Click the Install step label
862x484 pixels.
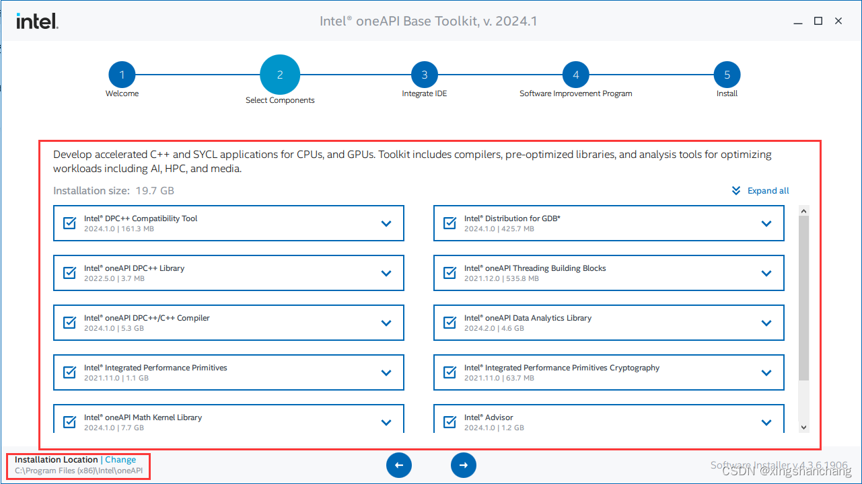coord(727,93)
